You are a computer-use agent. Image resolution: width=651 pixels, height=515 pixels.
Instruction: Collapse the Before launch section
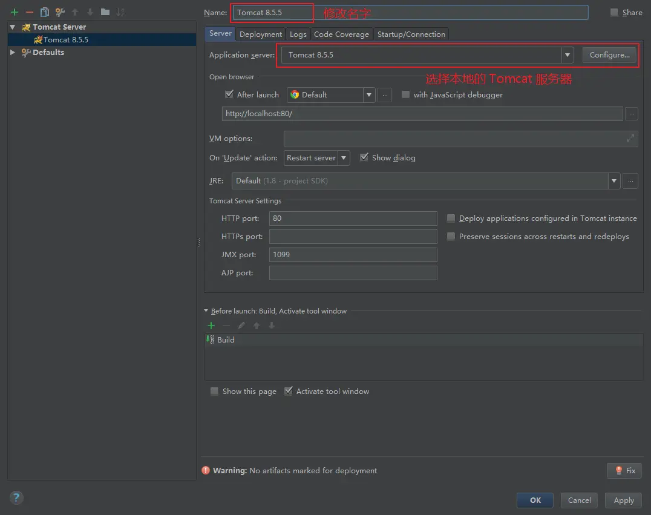[206, 310]
